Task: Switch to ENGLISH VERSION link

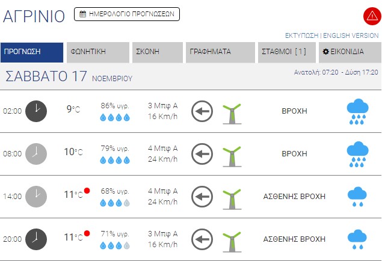Action: [351, 35]
